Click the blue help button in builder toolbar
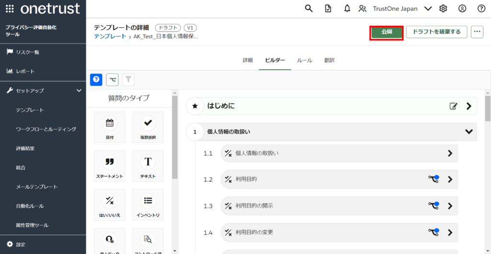This screenshot has width=491, height=254. 96,80
